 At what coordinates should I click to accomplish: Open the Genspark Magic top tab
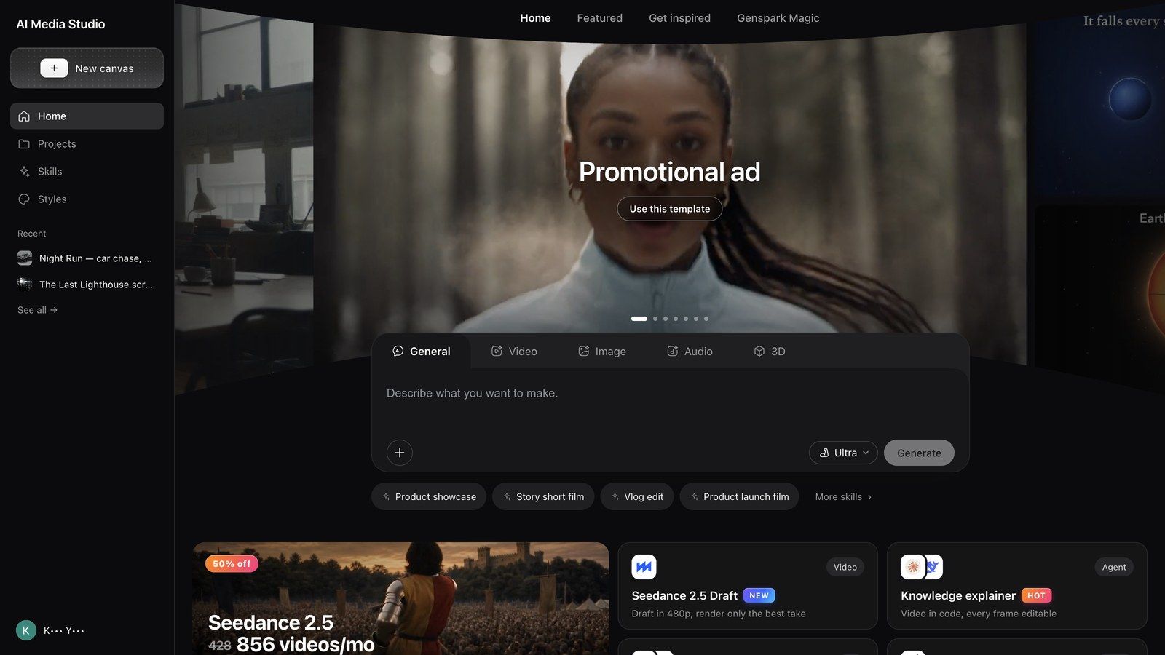click(778, 18)
